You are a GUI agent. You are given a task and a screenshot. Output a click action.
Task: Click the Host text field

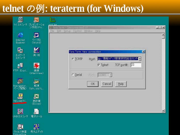click(x=118, y=59)
